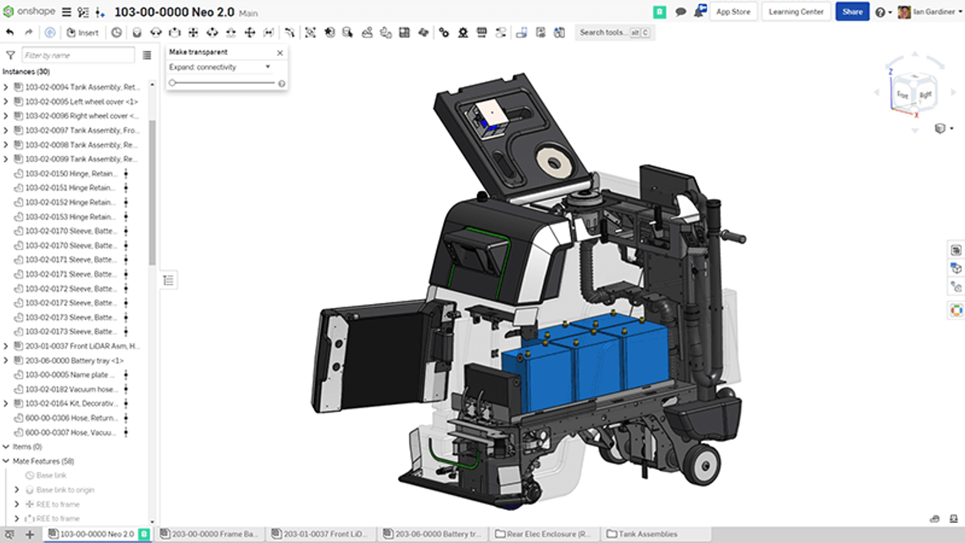Screen dimensions: 965x543
Task: Click the clock-shaped history icon in the toolbar
Action: pos(116,33)
